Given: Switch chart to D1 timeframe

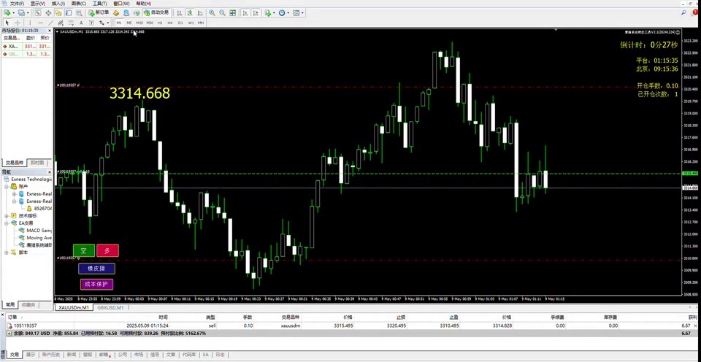Looking at the screenshot, I should [x=180, y=23].
